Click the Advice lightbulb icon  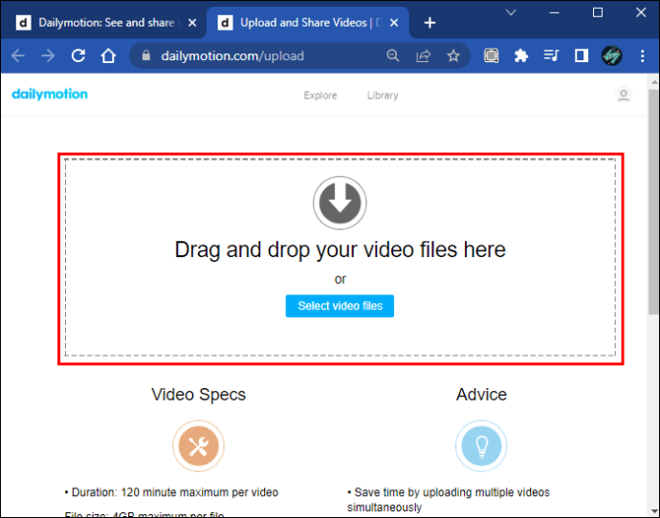coord(481,445)
